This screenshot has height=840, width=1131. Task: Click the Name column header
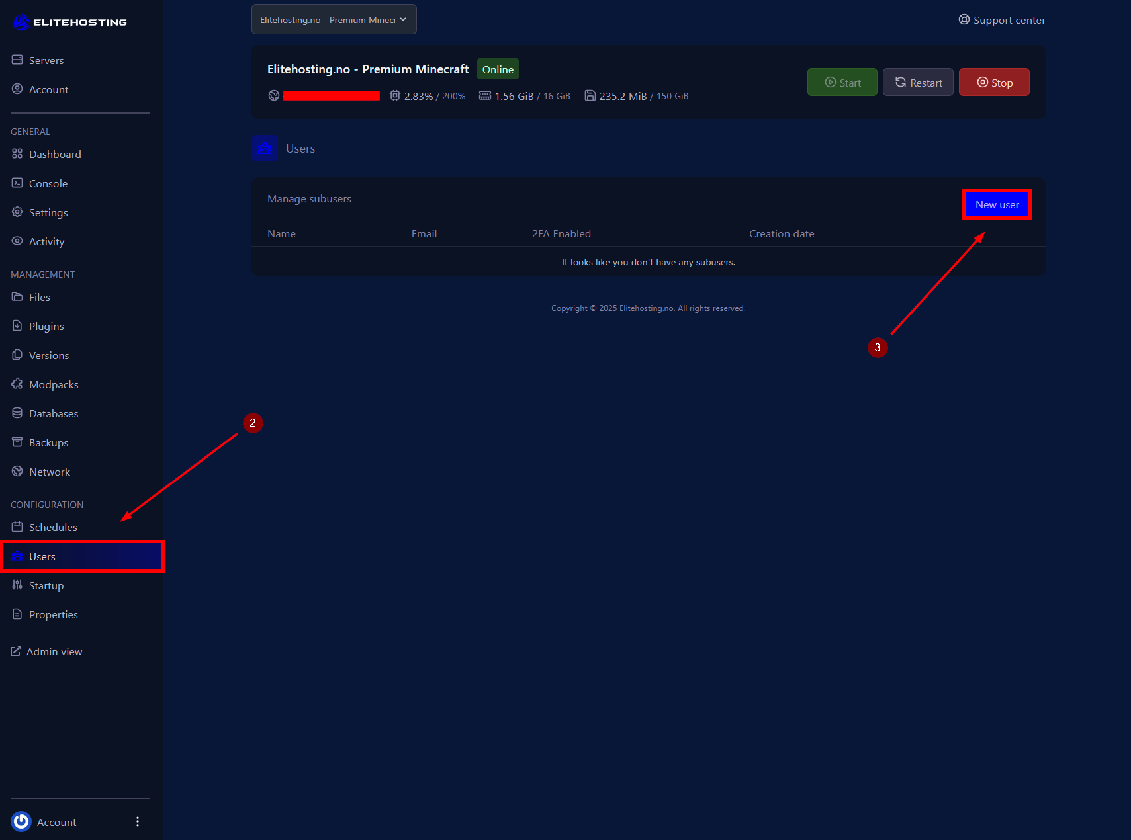click(x=281, y=233)
